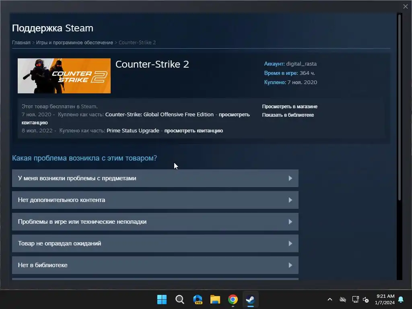Image resolution: width=412 pixels, height=309 pixels.
Task: Switch to Google Chrome taskbar icon
Action: (233, 299)
